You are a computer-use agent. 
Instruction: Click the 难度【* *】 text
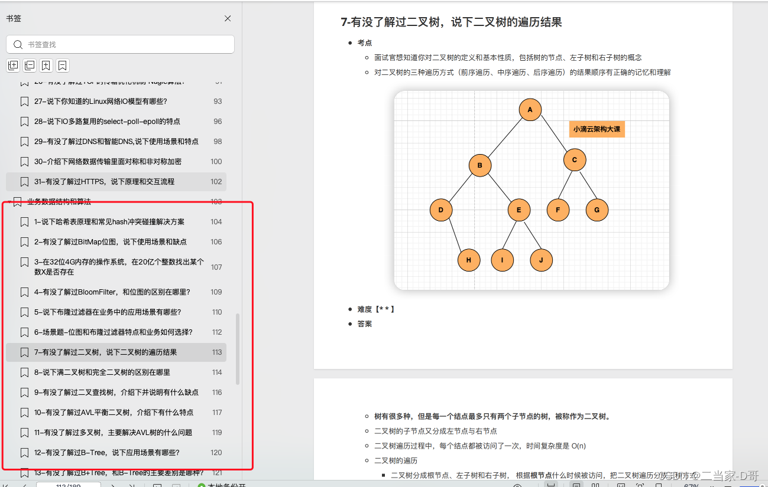(375, 309)
